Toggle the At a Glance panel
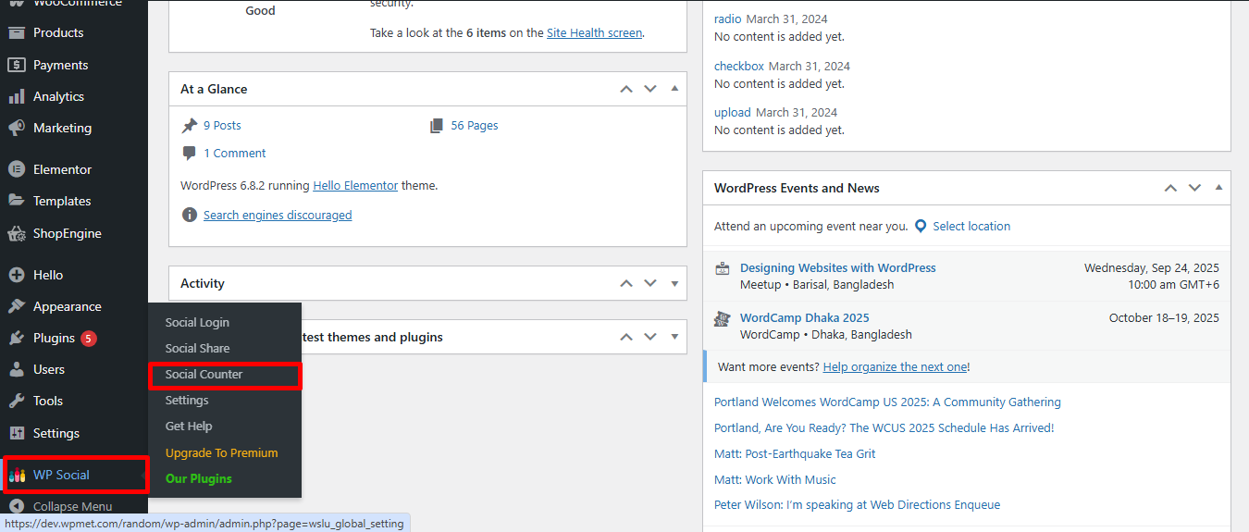1249x532 pixels. (x=674, y=89)
